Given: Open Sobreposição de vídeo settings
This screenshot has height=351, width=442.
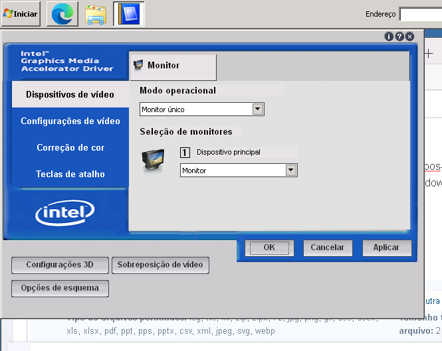Looking at the screenshot, I should (160, 265).
